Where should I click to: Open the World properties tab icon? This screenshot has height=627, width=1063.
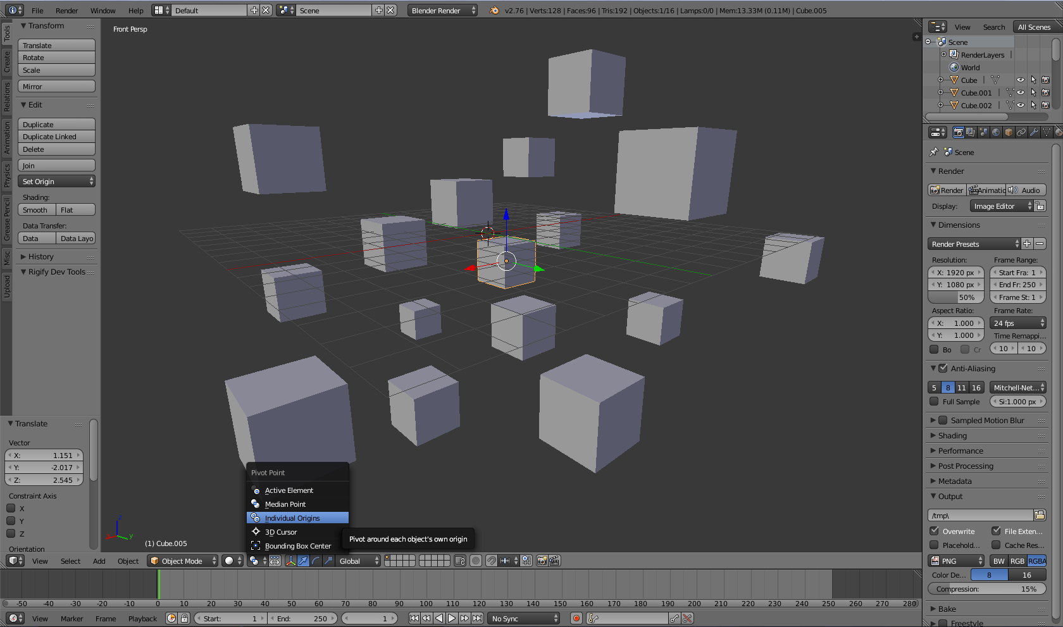tap(996, 132)
